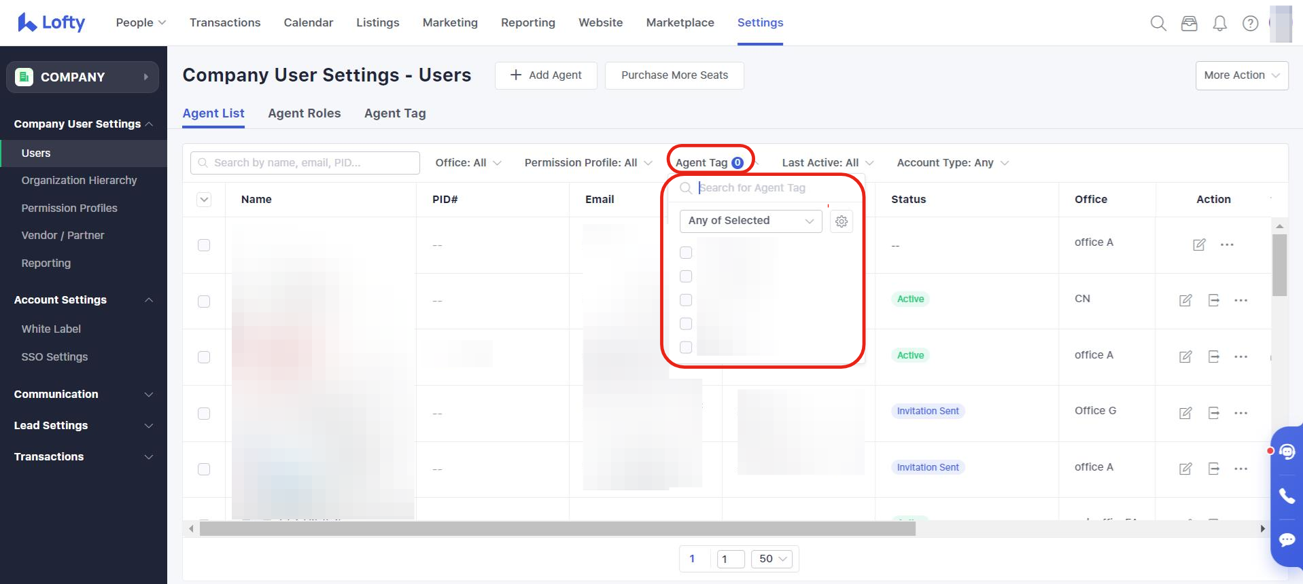1303x584 pixels.
Task: Open the Any of Selected dropdown
Action: pos(750,221)
